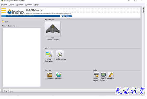The height and width of the screenshot is (99, 147).
Task: Open the Preferences options icon
Action: (50, 75)
